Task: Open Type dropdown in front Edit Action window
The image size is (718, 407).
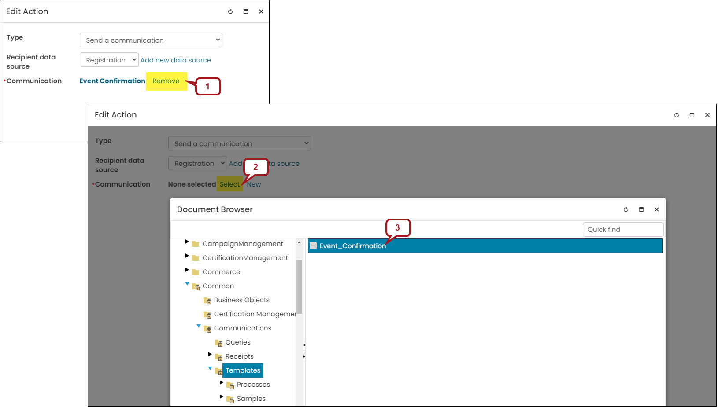Action: click(240, 143)
